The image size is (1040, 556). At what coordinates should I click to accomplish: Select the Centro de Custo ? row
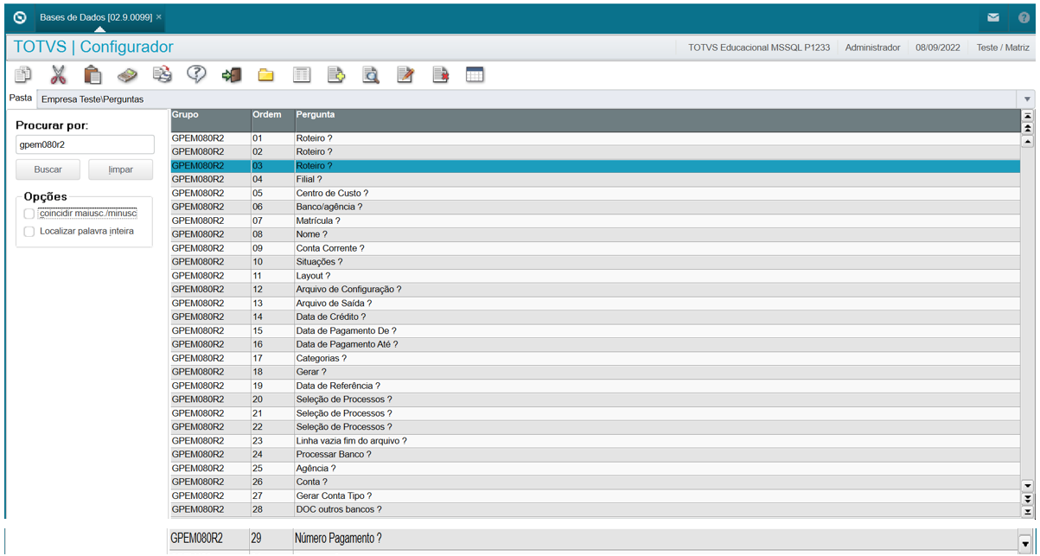(x=595, y=194)
